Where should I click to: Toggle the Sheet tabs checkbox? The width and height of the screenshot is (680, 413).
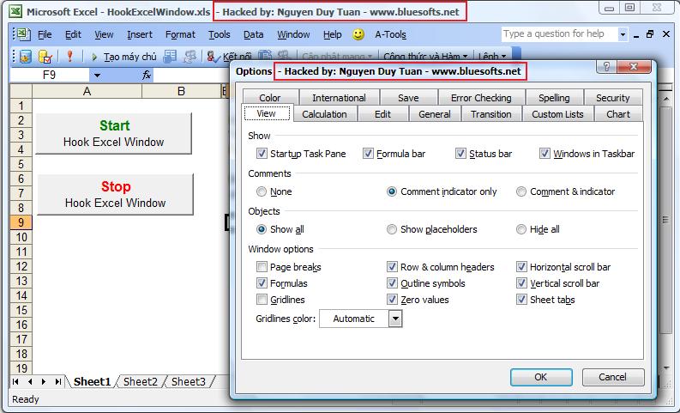coord(521,300)
